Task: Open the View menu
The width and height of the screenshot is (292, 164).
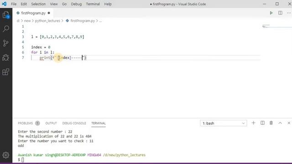Action: click(x=54, y=4)
